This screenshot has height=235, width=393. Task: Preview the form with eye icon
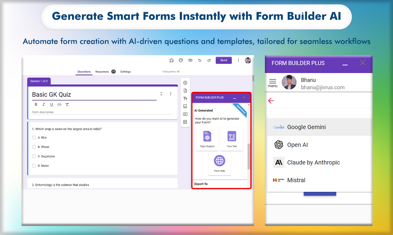click(190, 60)
